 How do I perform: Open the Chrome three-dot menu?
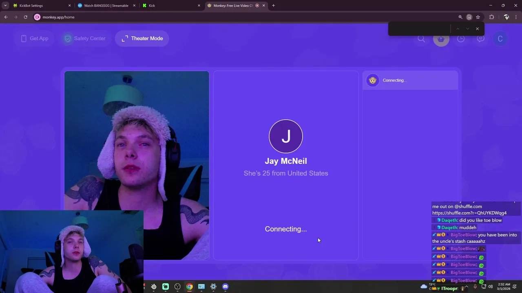click(x=516, y=17)
